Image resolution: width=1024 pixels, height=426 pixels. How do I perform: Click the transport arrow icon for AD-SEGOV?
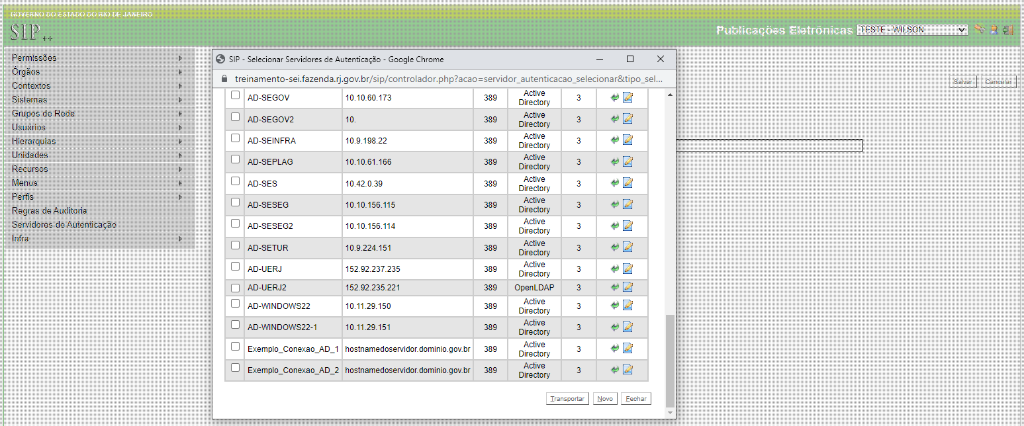(615, 98)
